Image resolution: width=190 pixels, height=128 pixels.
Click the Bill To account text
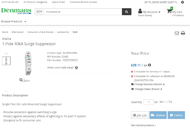(161, 2)
